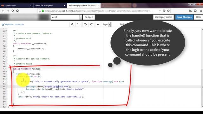Open page actions three-dot menu
The height and width of the screenshot is (114, 203).
[160, 11]
